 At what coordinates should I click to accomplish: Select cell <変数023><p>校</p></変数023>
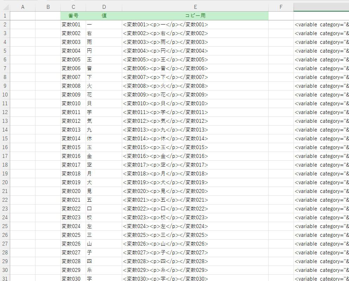[x=195, y=218]
